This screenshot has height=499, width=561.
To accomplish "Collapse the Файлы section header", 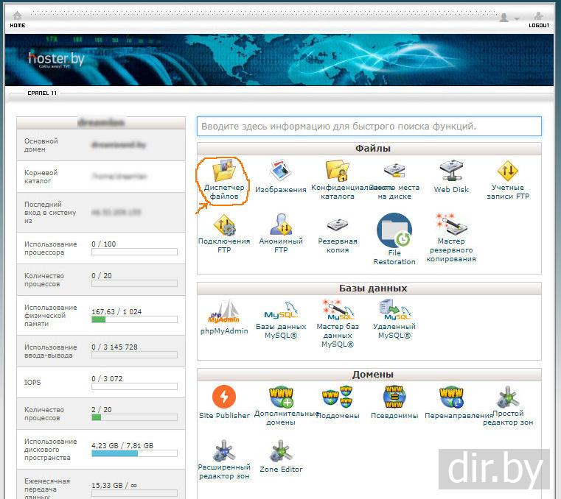I will click(x=369, y=148).
